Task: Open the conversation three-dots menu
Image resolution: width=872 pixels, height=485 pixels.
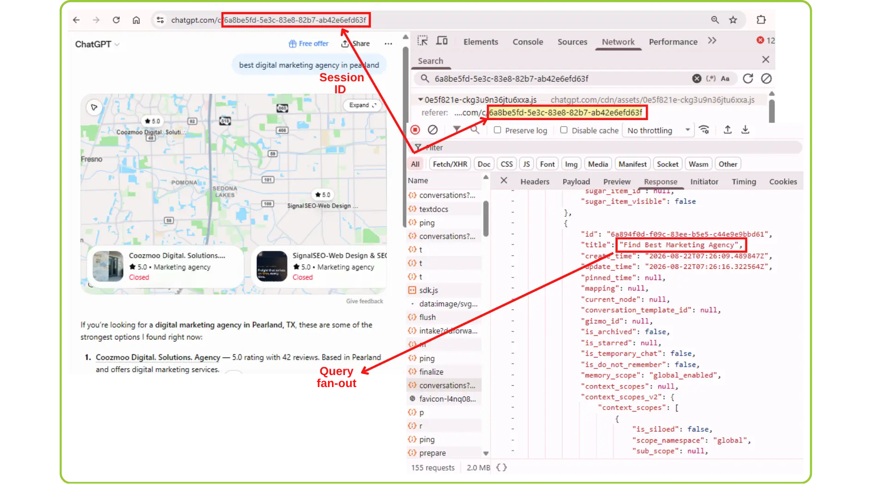Action: (x=388, y=43)
